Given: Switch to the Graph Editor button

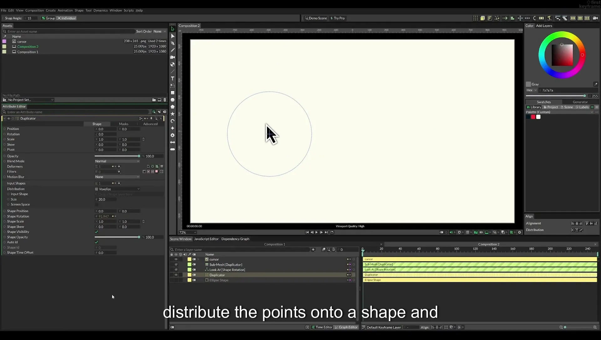Looking at the screenshot, I should pos(346,327).
